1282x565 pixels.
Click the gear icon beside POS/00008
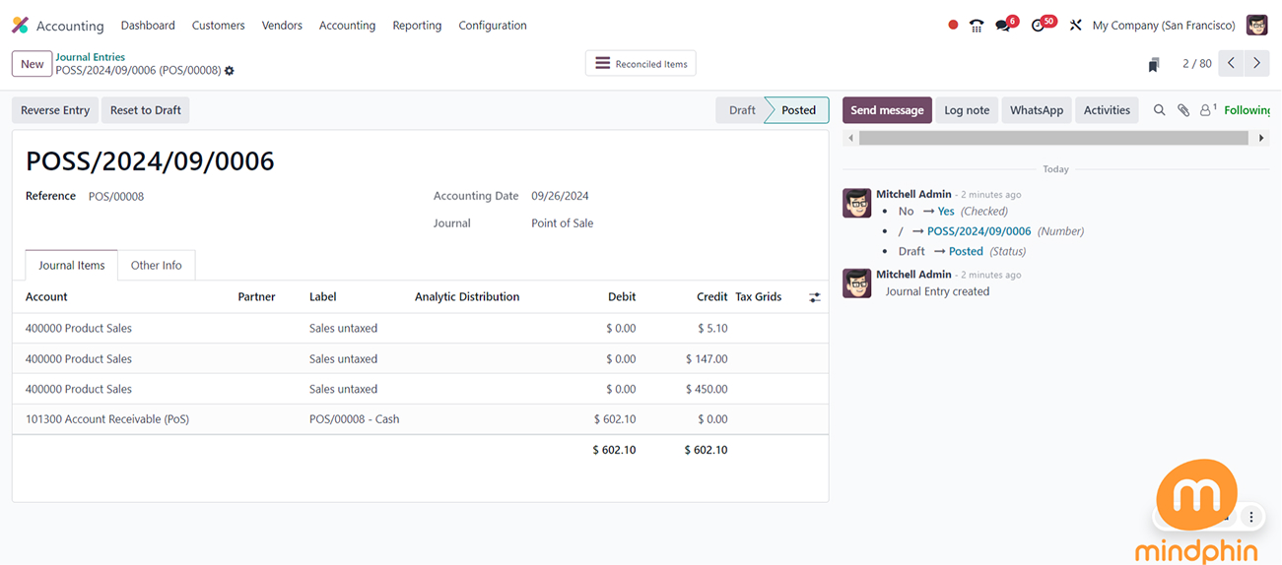pyautogui.click(x=230, y=71)
